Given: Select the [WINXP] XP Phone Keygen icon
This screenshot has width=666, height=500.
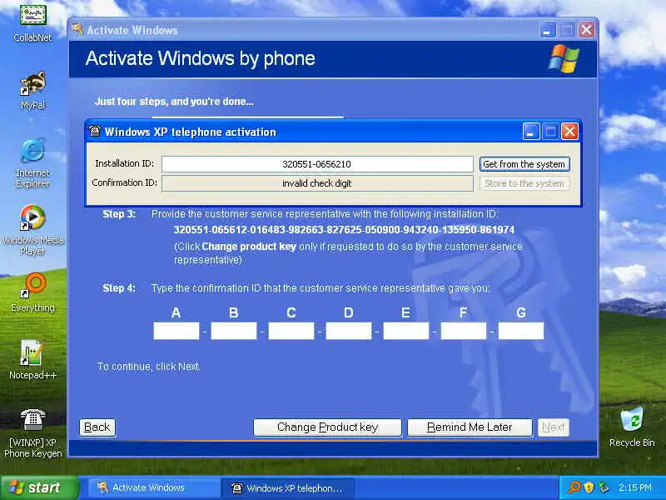Looking at the screenshot, I should point(32,433).
